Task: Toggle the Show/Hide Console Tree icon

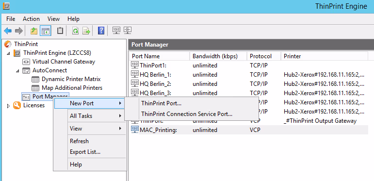Action: (x=45, y=31)
